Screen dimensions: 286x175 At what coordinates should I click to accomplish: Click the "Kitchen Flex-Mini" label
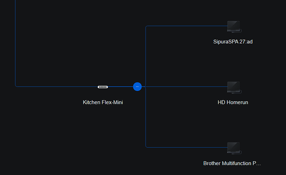pyautogui.click(x=103, y=102)
